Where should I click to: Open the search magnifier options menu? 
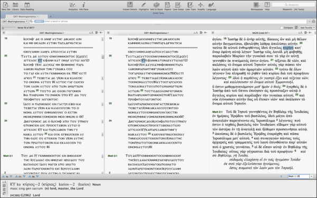[32, 21]
